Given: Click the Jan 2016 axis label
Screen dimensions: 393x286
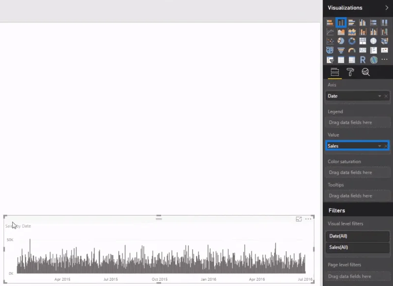Looking at the screenshot, I should click(x=208, y=279).
